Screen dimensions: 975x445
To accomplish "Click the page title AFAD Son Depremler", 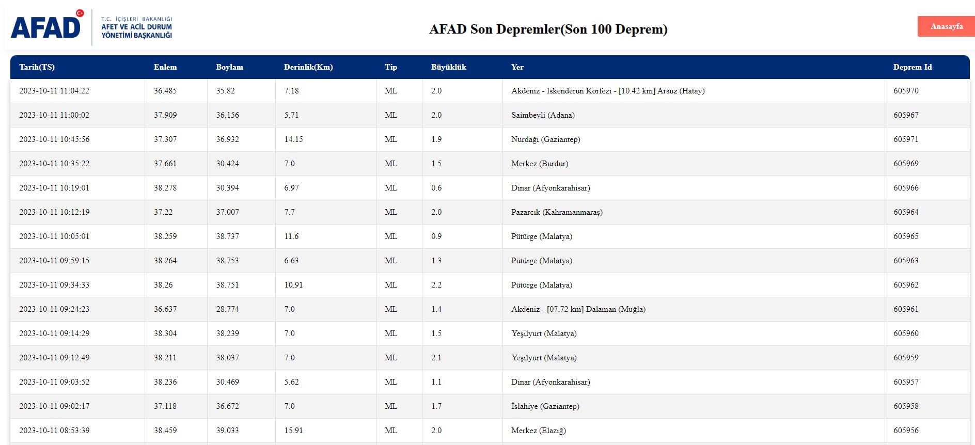I will (548, 29).
